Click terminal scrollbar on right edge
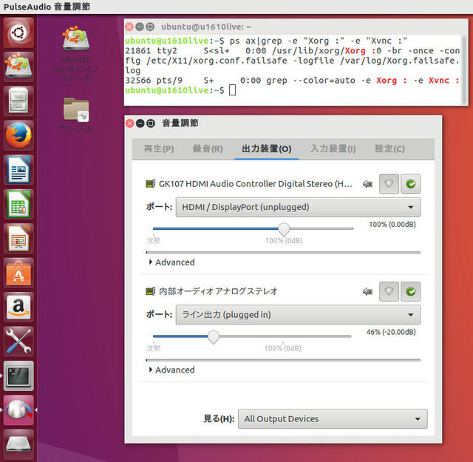 coord(464,69)
